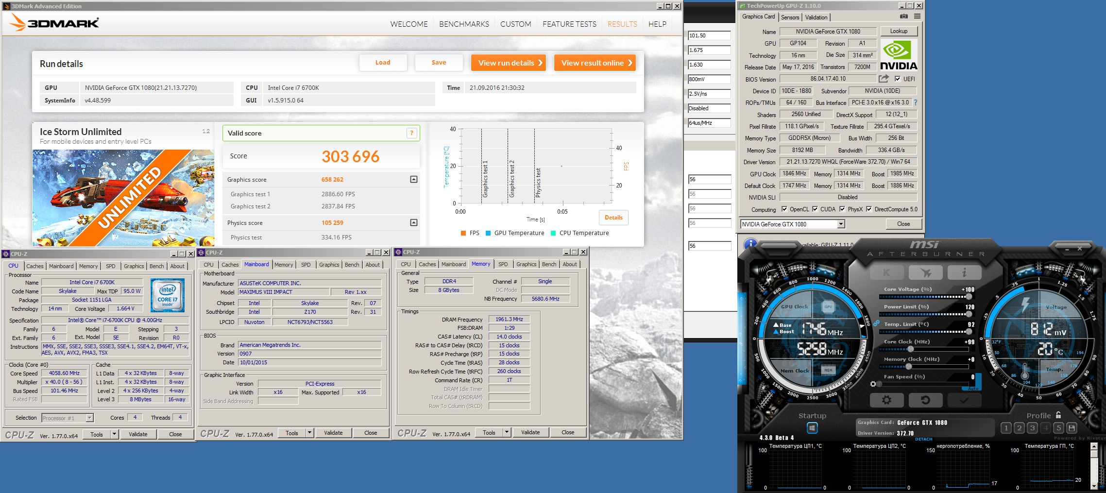This screenshot has height=493, width=1106.
Task: Click the Details button under the chart
Action: (x=613, y=218)
